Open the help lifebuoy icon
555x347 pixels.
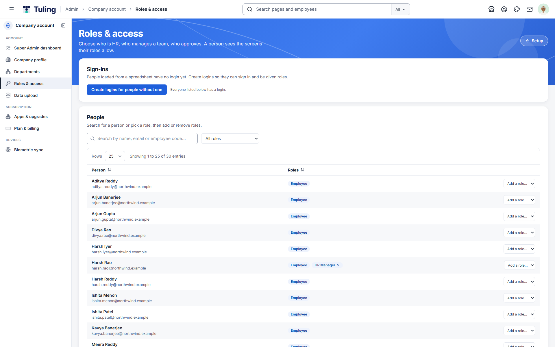click(504, 9)
